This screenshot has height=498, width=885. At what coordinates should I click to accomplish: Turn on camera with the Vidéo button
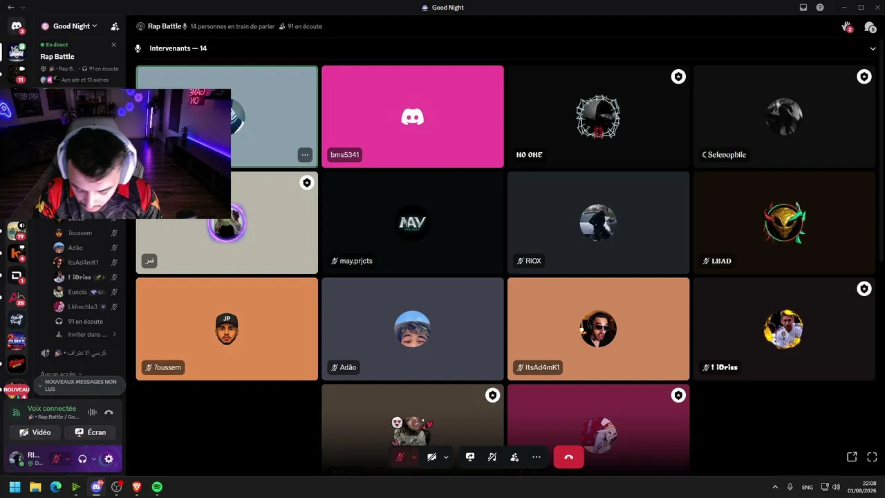click(x=35, y=432)
